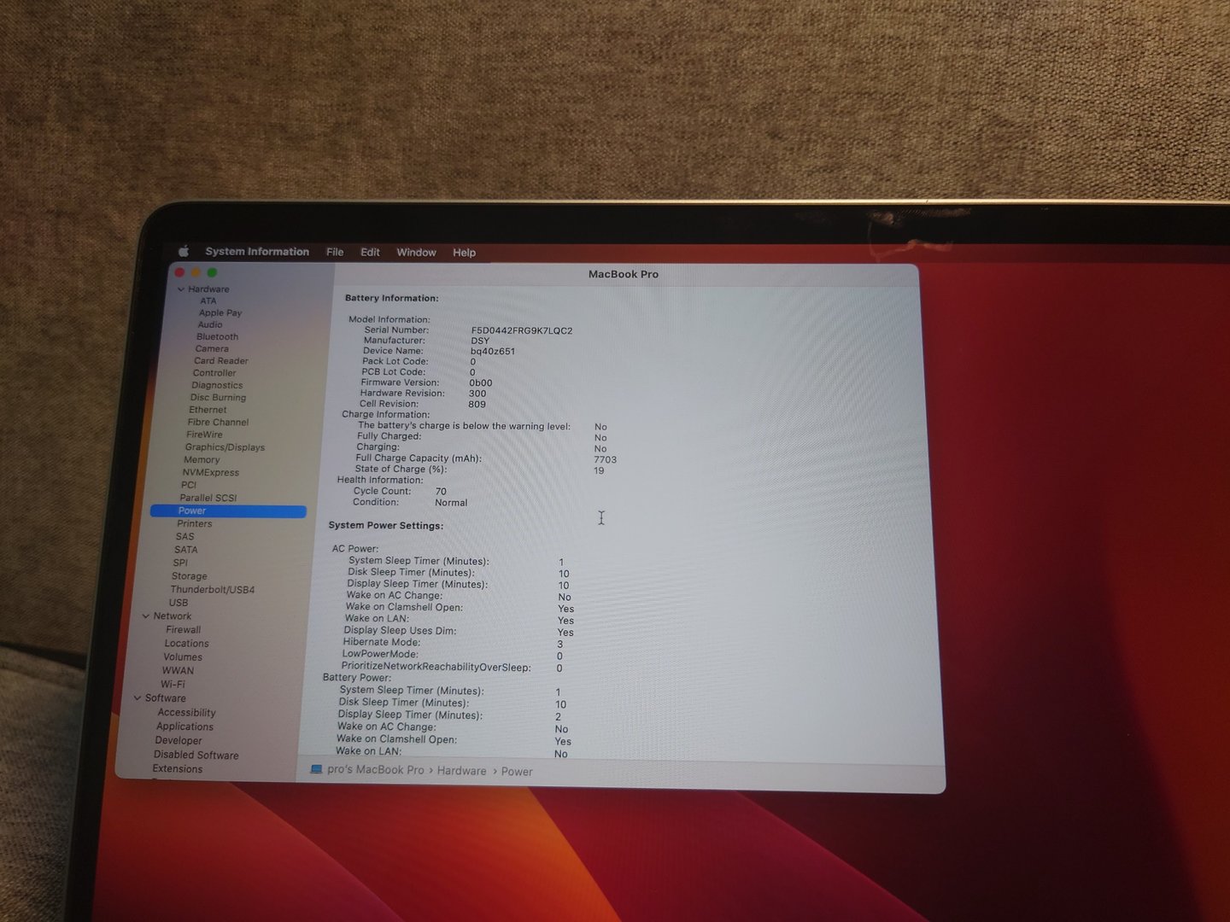This screenshot has height=922, width=1230.
Task: Open the Window menu
Action: [416, 252]
